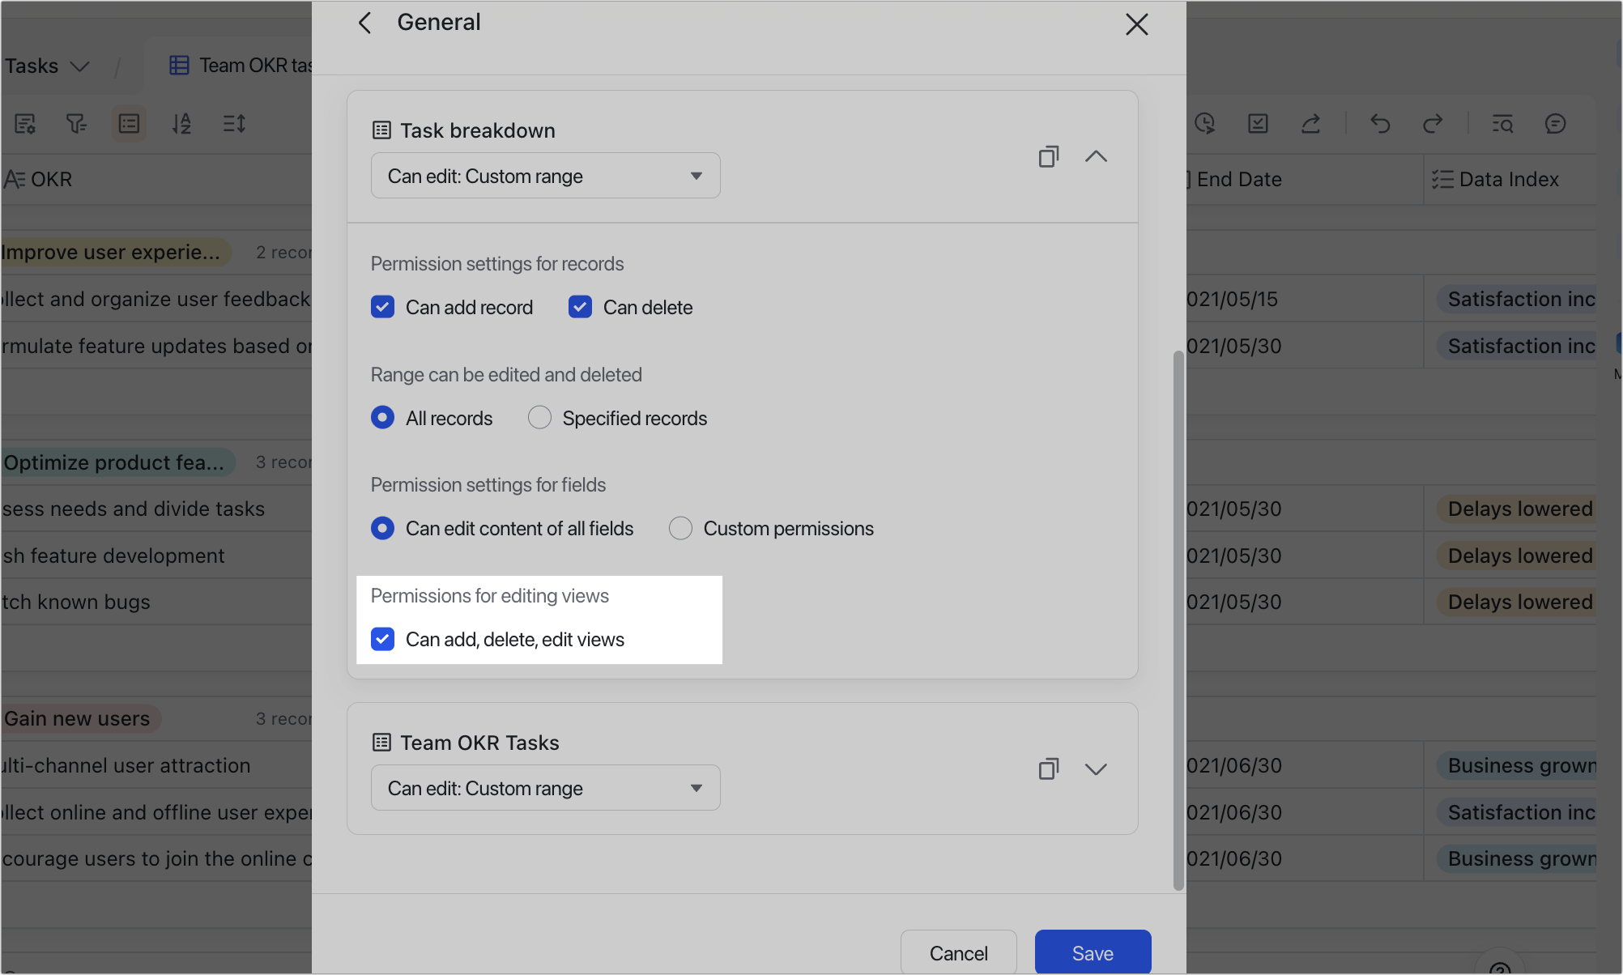Viewport: 1623px width, 975px height.
Task: Uncheck the Can add record checkbox
Action: [x=382, y=307]
